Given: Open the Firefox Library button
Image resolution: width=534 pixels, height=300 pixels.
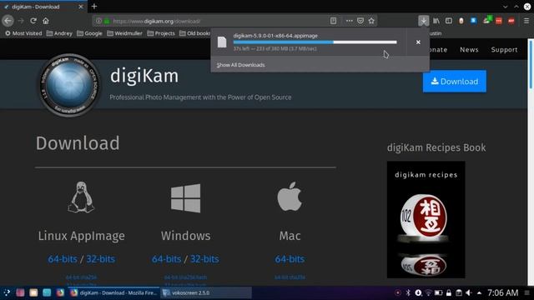Looking at the screenshot, I should (x=436, y=21).
